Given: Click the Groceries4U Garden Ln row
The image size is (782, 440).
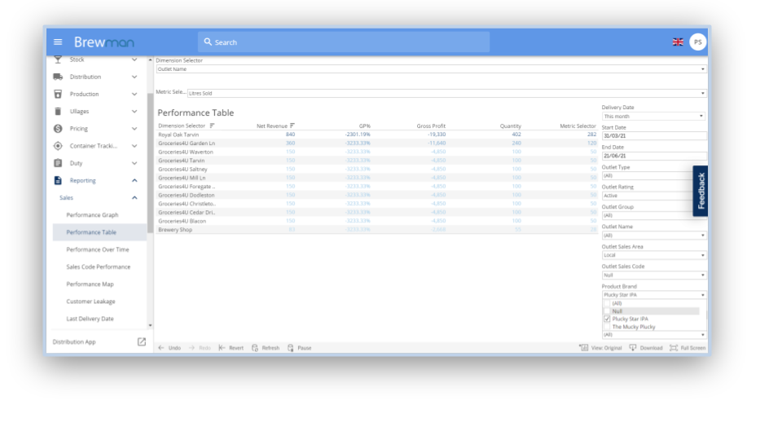Looking at the screenshot, I should tap(377, 143).
